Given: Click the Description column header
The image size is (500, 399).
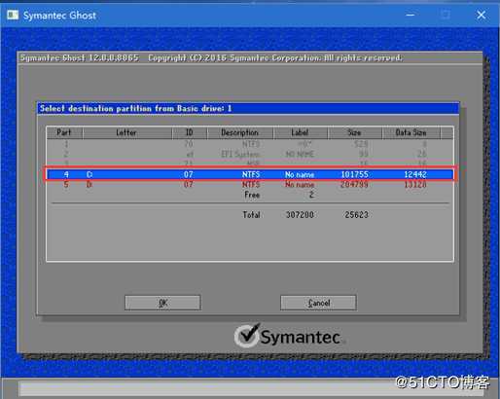Looking at the screenshot, I should (240, 132).
